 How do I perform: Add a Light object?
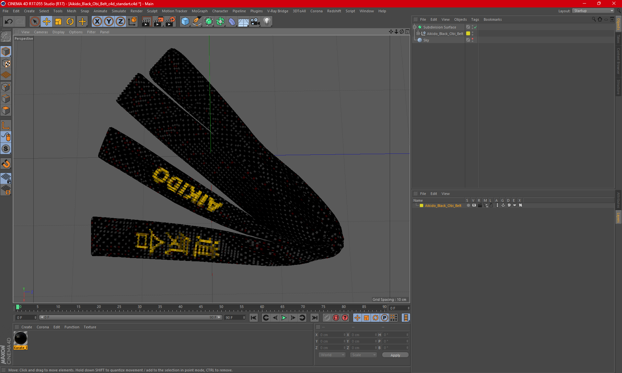[267, 21]
